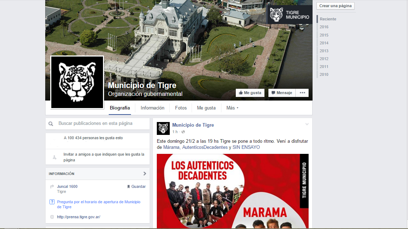Viewport: 408px width, 229px height.
Task: Jump to Reciente in timeline
Action: (x=328, y=19)
